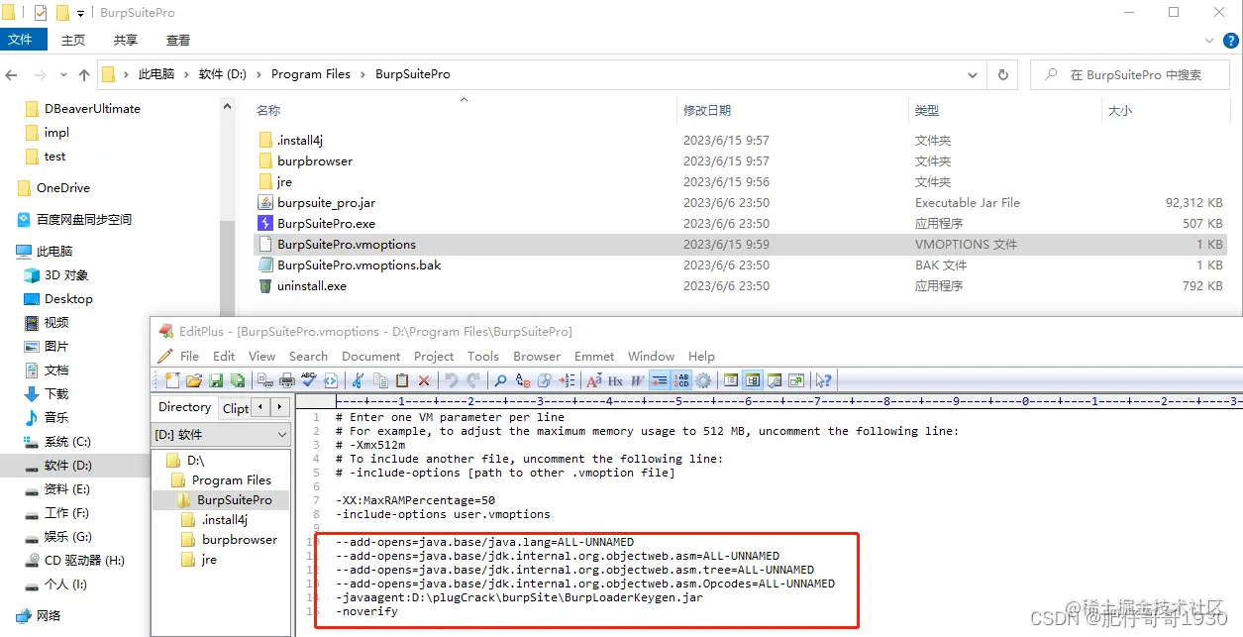The image size is (1243, 637).
Task: Click the red X Delete icon
Action: (x=424, y=380)
